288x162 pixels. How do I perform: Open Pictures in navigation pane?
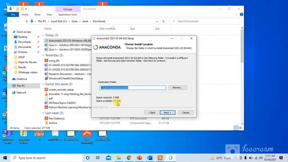click(x=22, y=52)
